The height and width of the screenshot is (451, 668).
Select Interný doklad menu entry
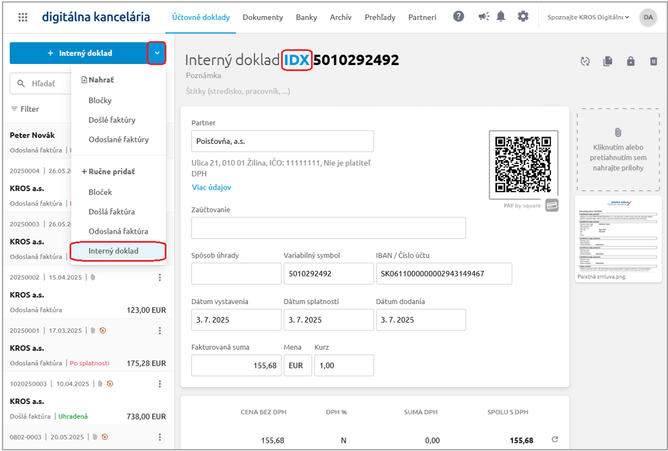[118, 251]
